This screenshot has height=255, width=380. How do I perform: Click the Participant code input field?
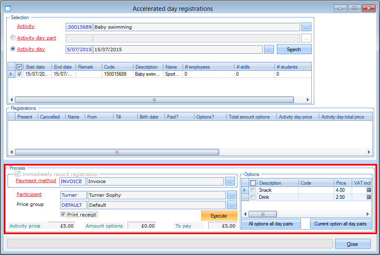click(x=73, y=195)
